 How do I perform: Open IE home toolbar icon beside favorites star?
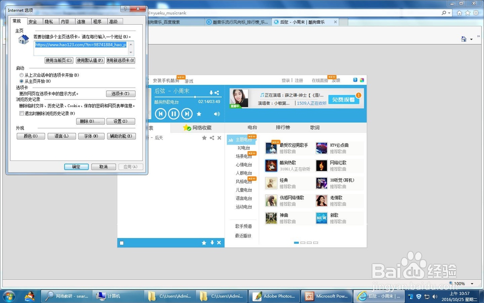pyautogui.click(x=459, y=13)
